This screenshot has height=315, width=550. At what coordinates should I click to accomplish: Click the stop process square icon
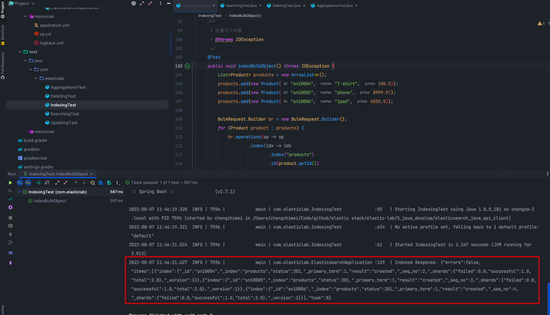tap(10, 217)
